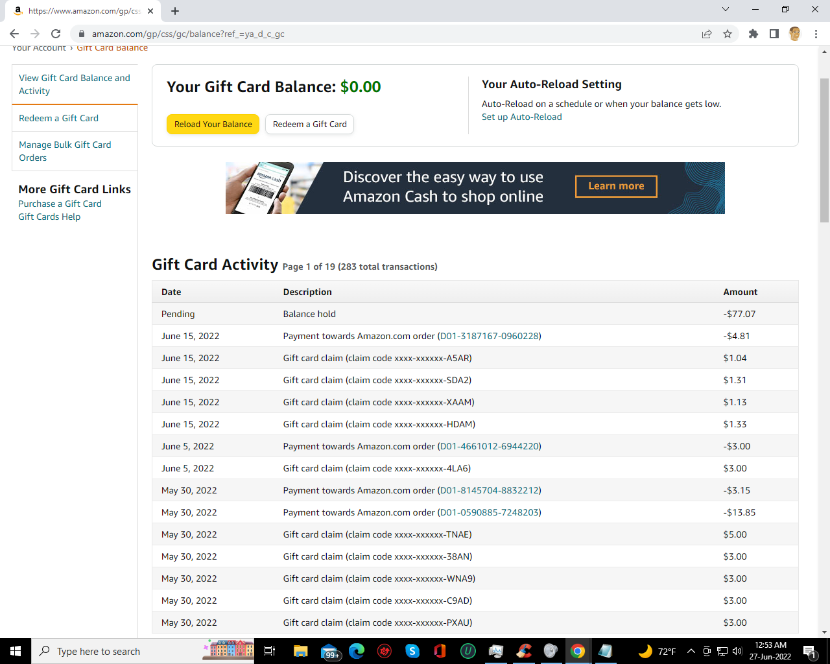Viewport: 830px width, 664px height.
Task: Open green U icon app in taskbar
Action: coord(468,651)
